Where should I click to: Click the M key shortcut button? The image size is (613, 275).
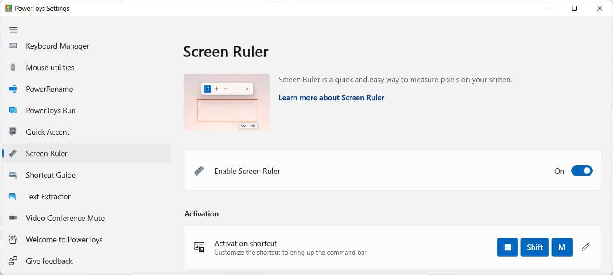tap(562, 247)
